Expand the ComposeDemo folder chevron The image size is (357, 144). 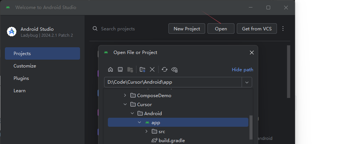(125, 95)
